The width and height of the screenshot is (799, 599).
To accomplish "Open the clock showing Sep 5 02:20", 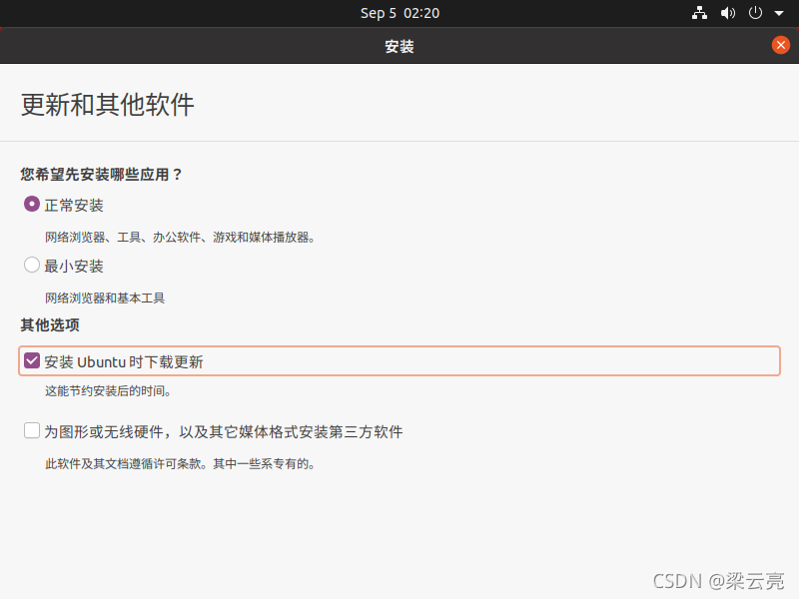I will [x=399, y=13].
